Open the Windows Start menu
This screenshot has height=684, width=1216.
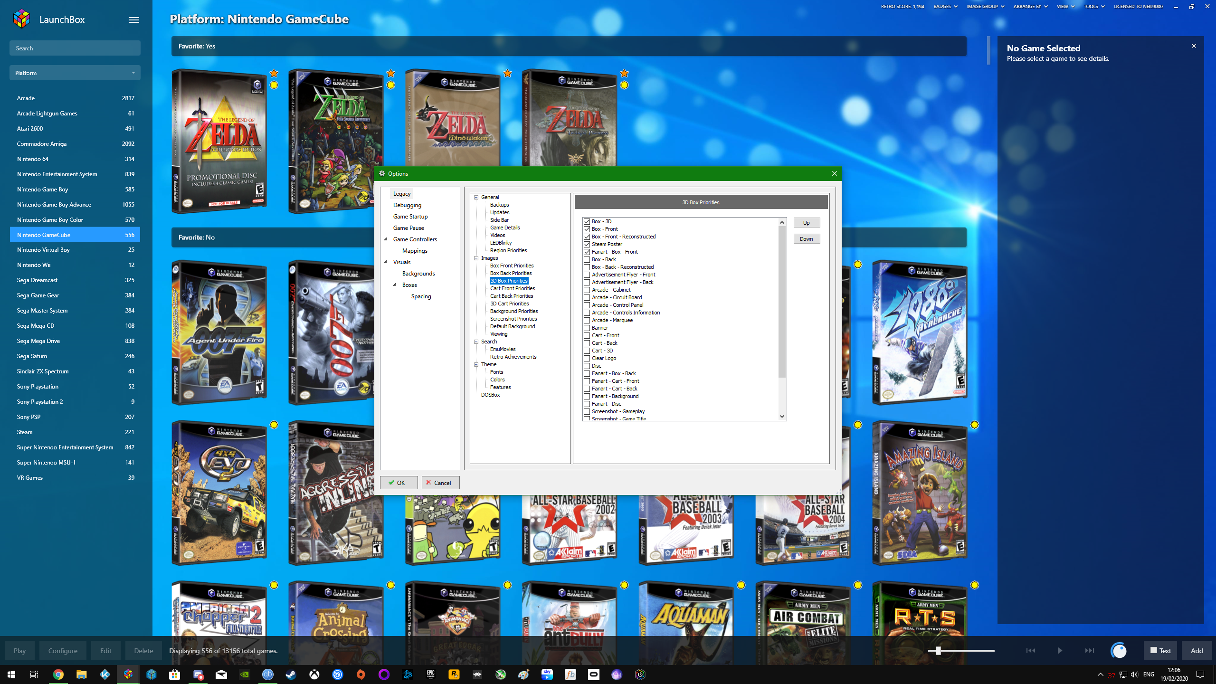pos(11,674)
